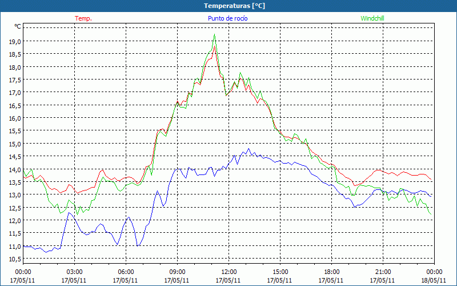Click the 03:00 time axis label

tap(75, 272)
